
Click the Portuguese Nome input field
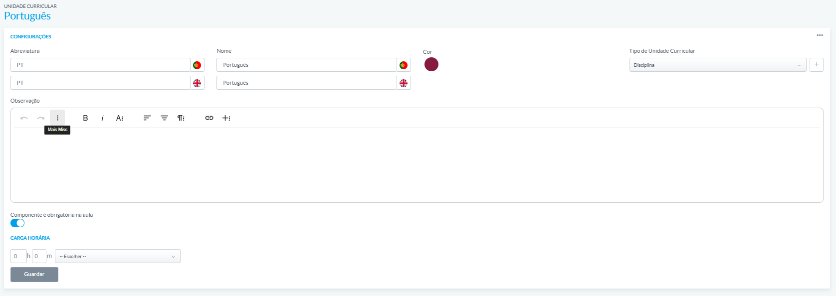pos(306,65)
